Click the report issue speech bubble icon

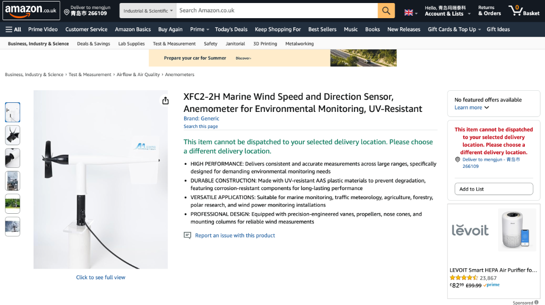[x=187, y=235]
